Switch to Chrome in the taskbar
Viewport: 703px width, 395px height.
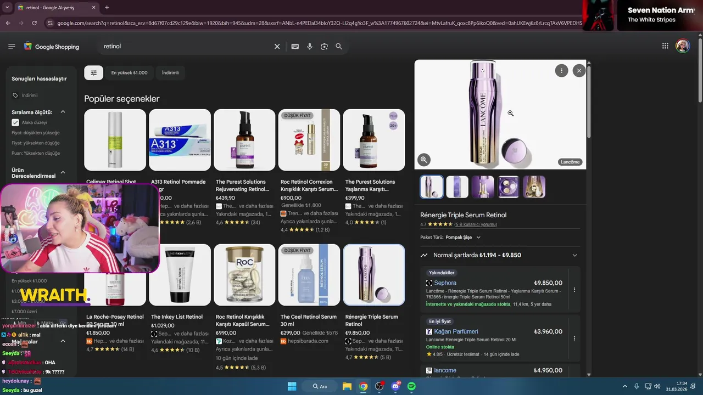363,386
